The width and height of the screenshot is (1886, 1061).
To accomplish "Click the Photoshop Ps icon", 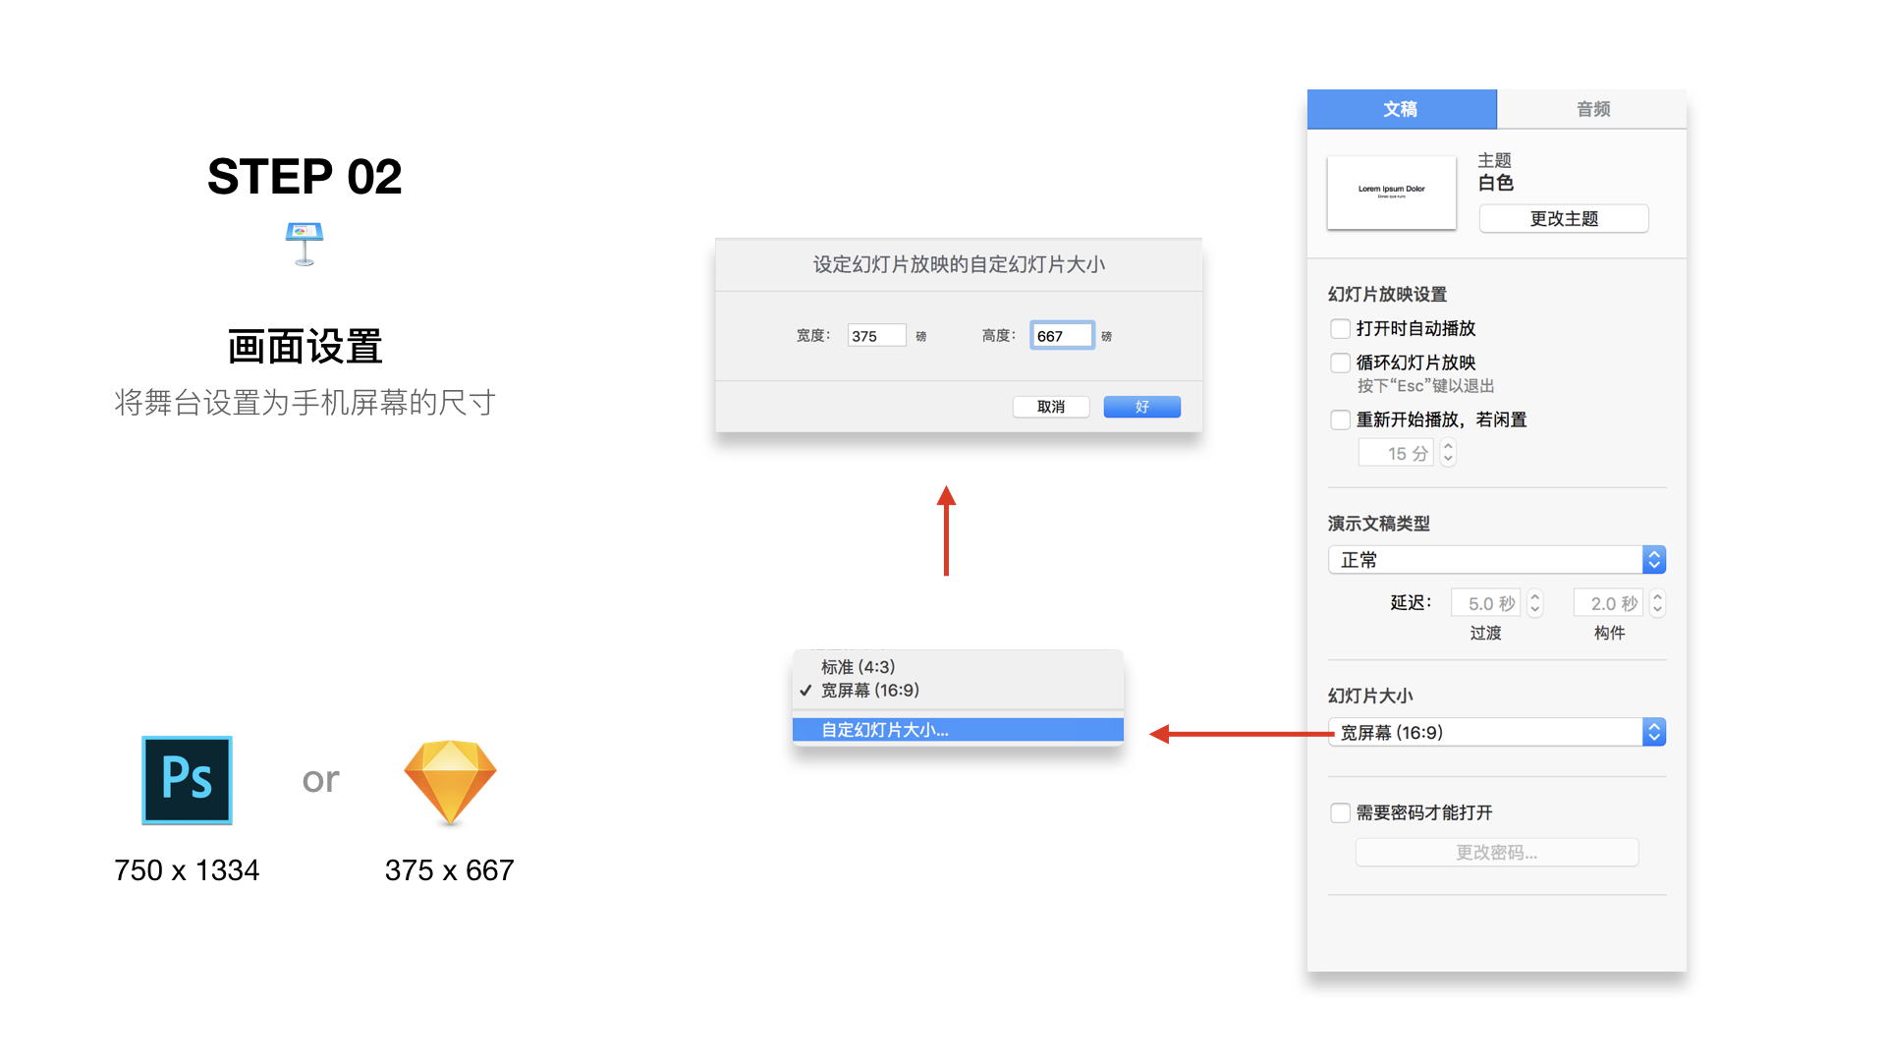I will pyautogui.click(x=187, y=779).
